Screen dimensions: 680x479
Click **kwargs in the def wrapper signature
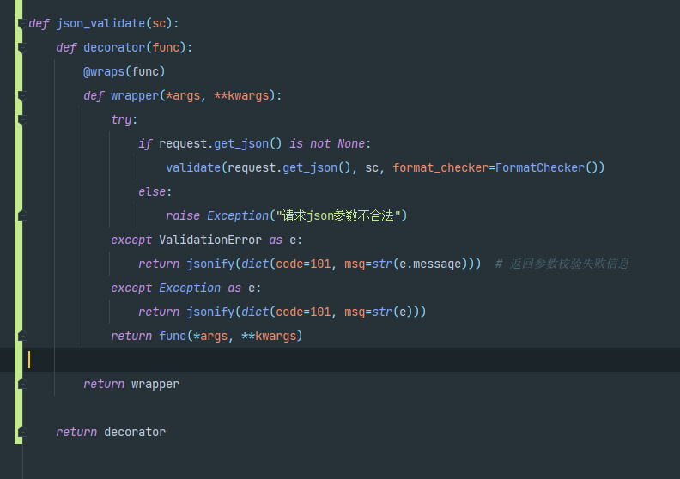241,95
